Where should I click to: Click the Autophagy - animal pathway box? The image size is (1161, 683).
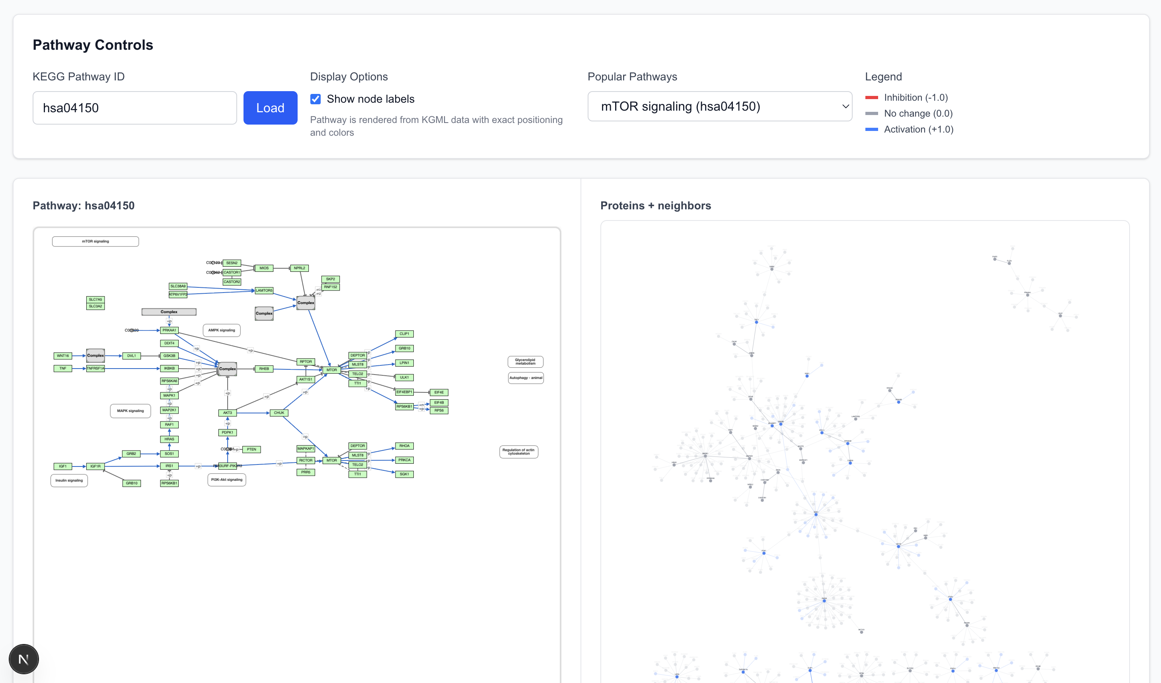(526, 378)
